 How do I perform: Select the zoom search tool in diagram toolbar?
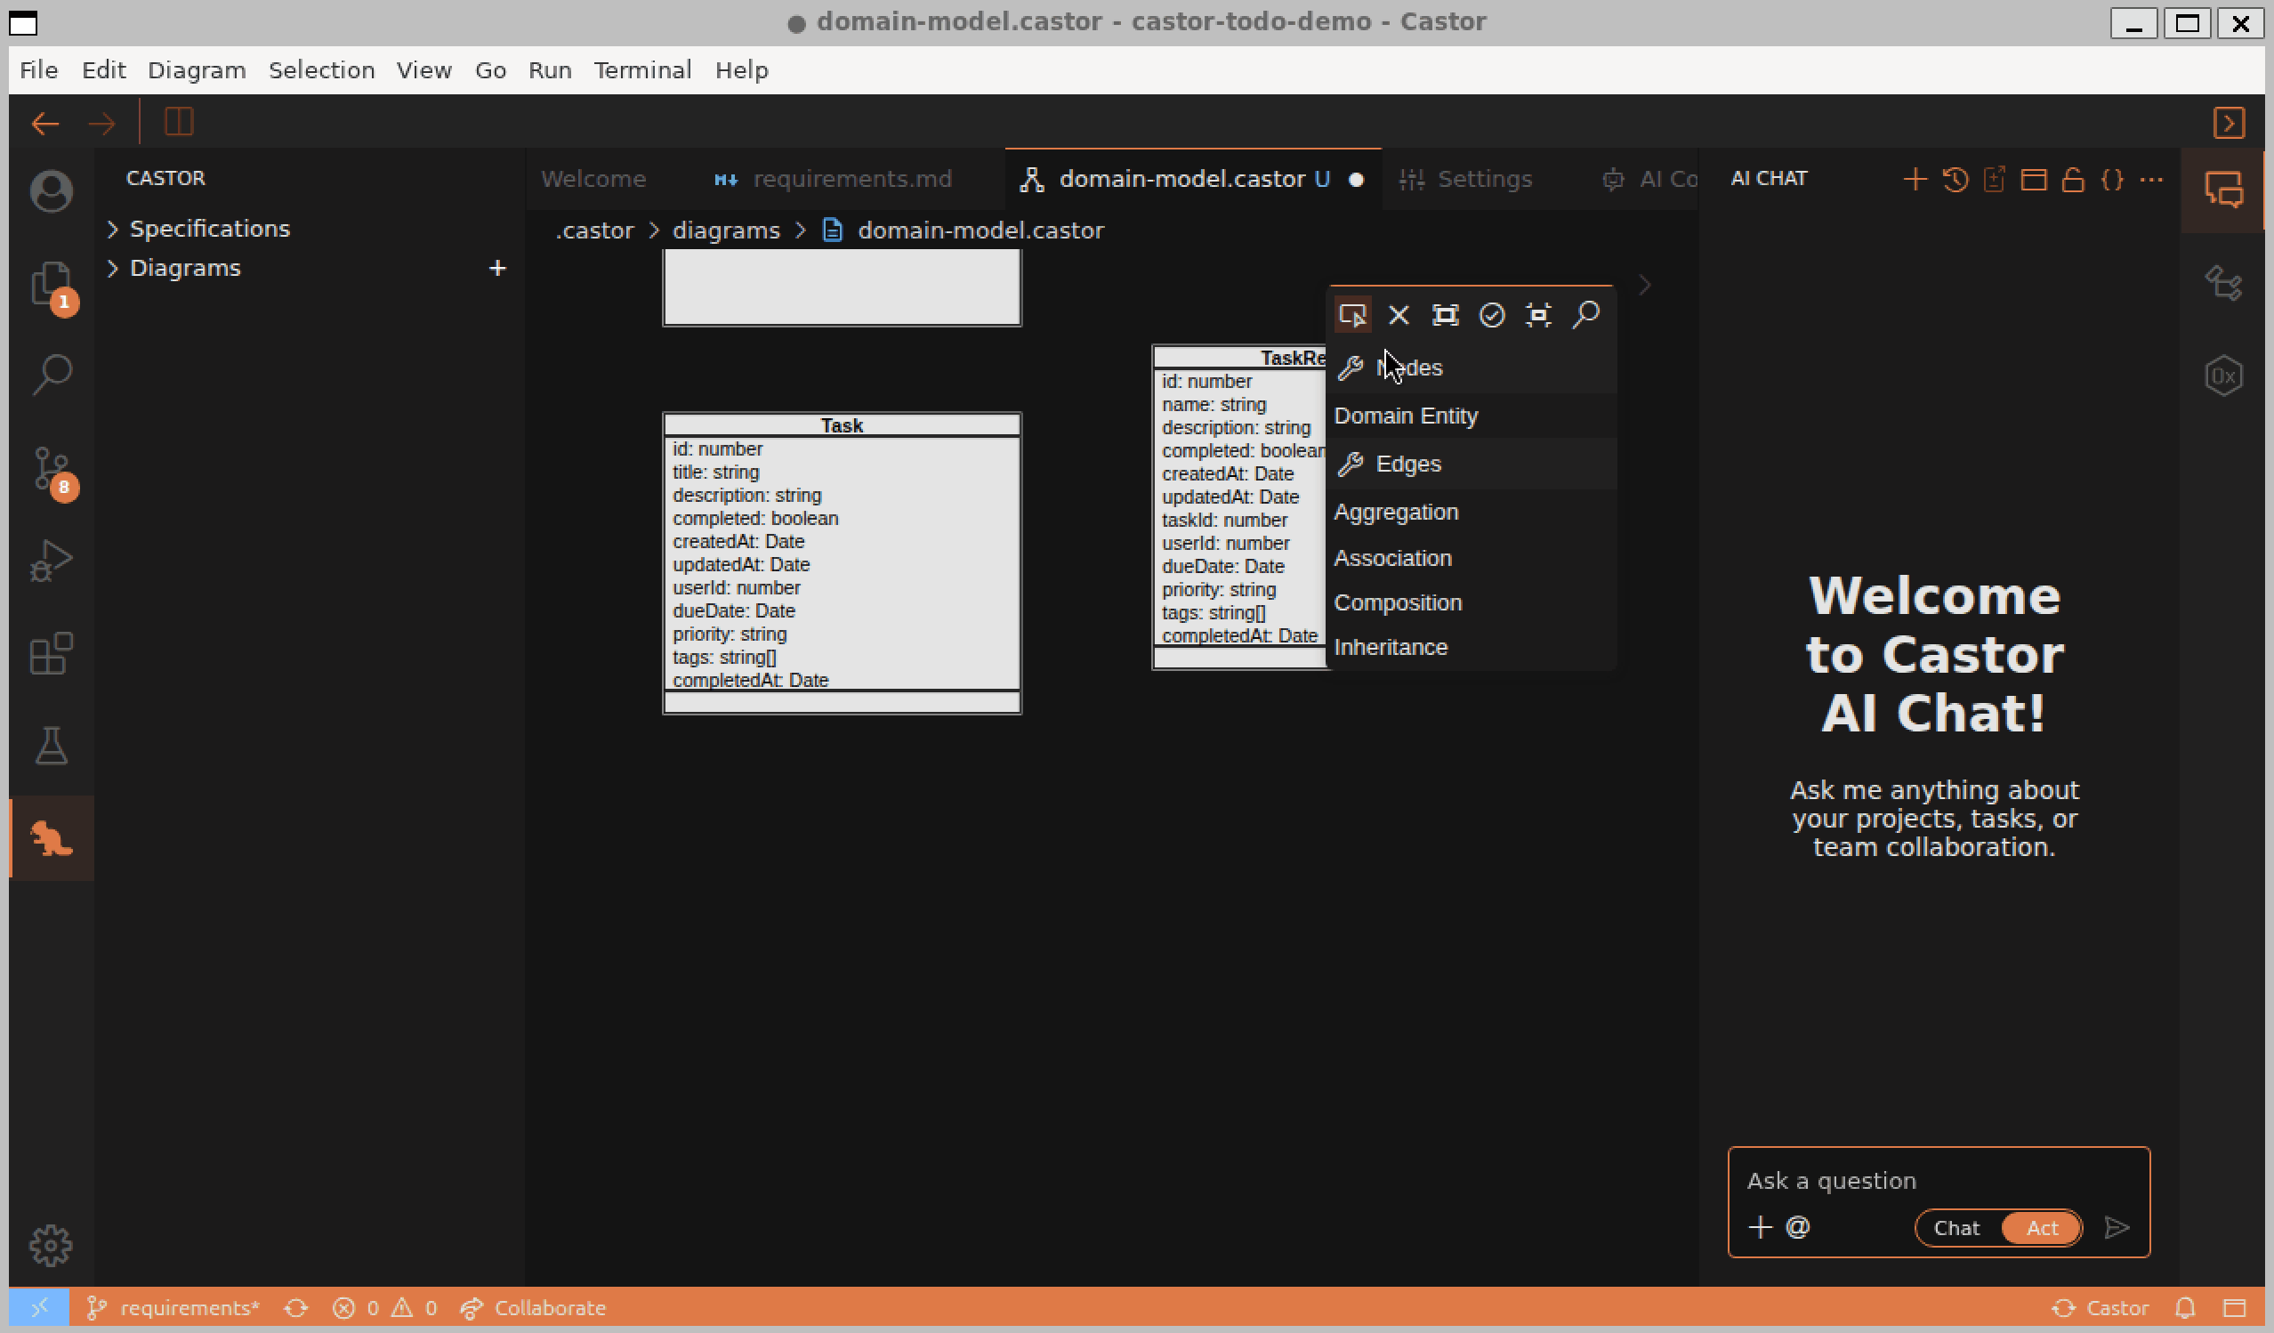(x=1585, y=315)
